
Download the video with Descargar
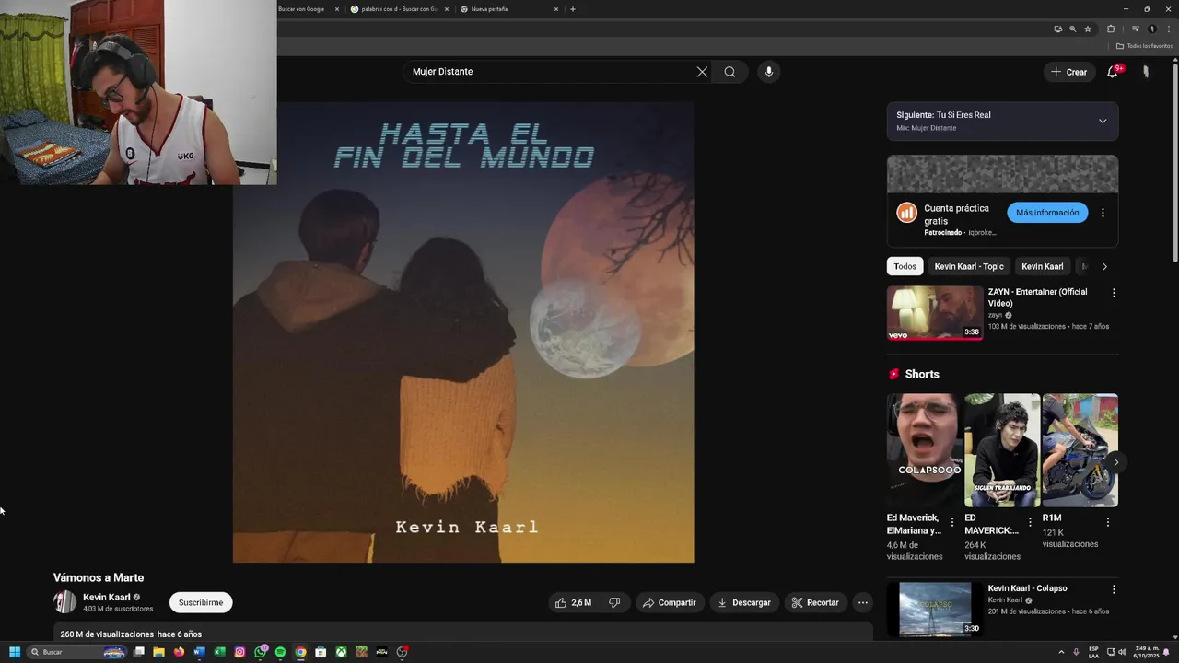(x=744, y=602)
